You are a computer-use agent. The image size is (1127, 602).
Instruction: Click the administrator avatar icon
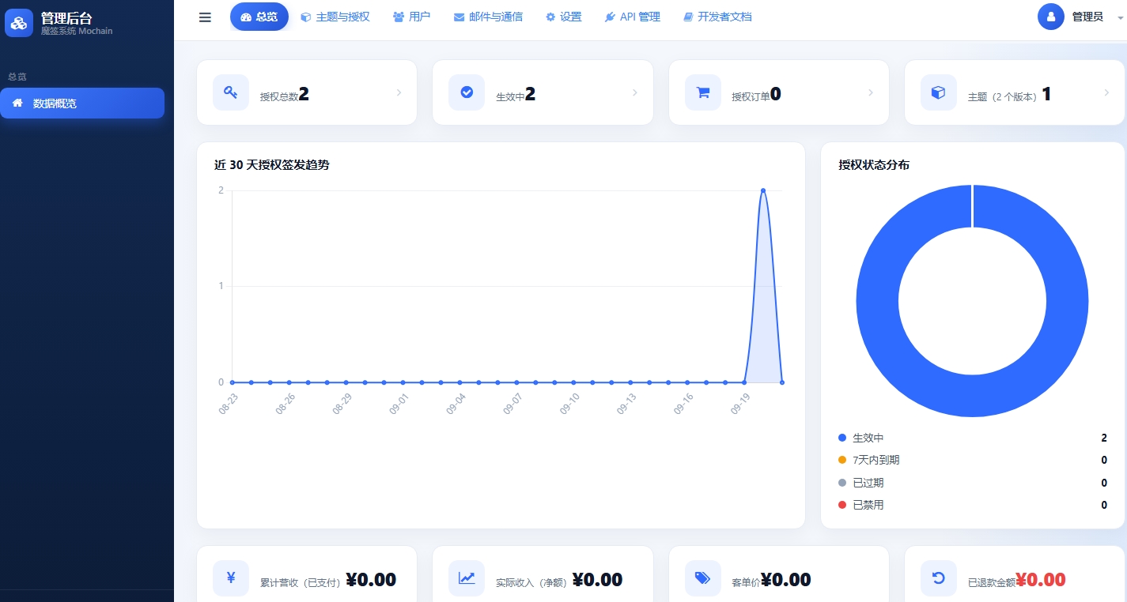pyautogui.click(x=1051, y=17)
